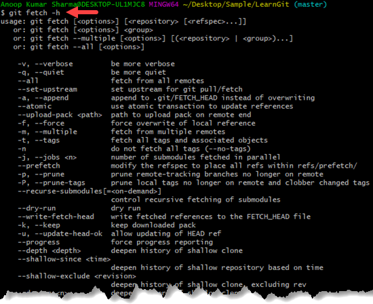Viewport: 373px width, 304px height.
Task: Click the 'git fetch -h' command text
Action: point(35,13)
